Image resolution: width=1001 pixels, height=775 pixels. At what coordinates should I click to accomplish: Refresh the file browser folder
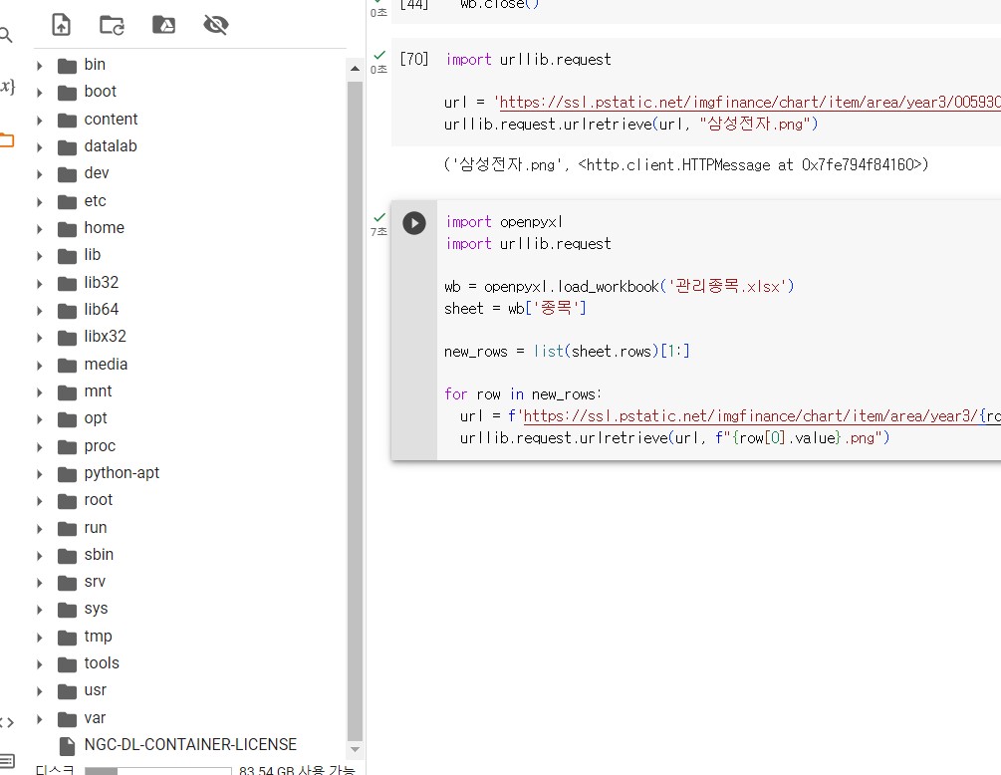[113, 25]
